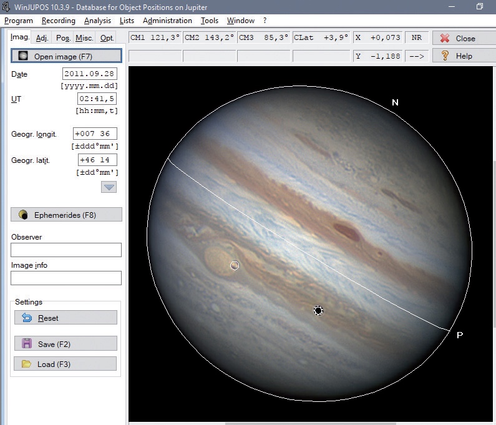Open the Analysis menu
Screen dimensions: 496x425
[97, 21]
